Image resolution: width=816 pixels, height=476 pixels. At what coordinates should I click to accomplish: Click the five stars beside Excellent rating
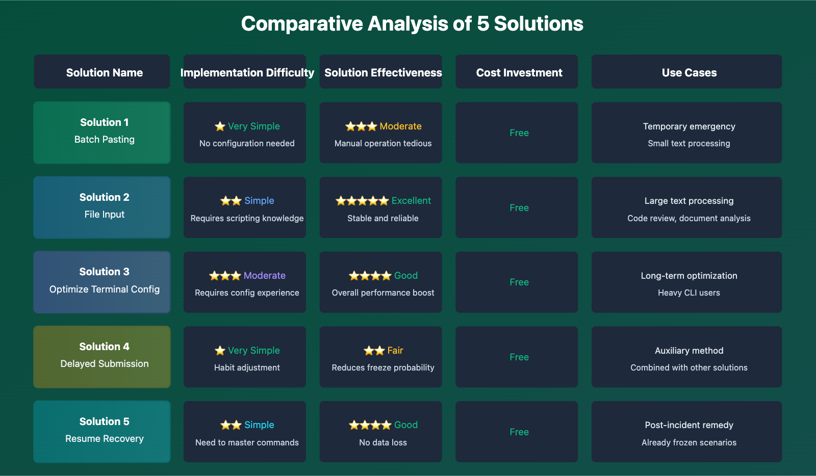(362, 201)
